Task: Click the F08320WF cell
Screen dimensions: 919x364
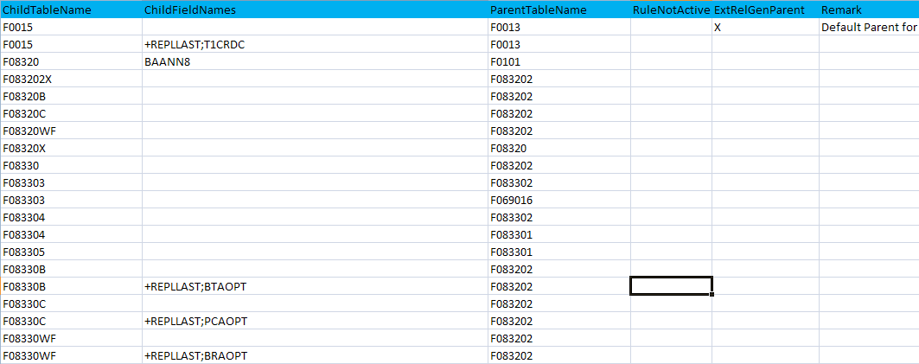Action: 29,131
